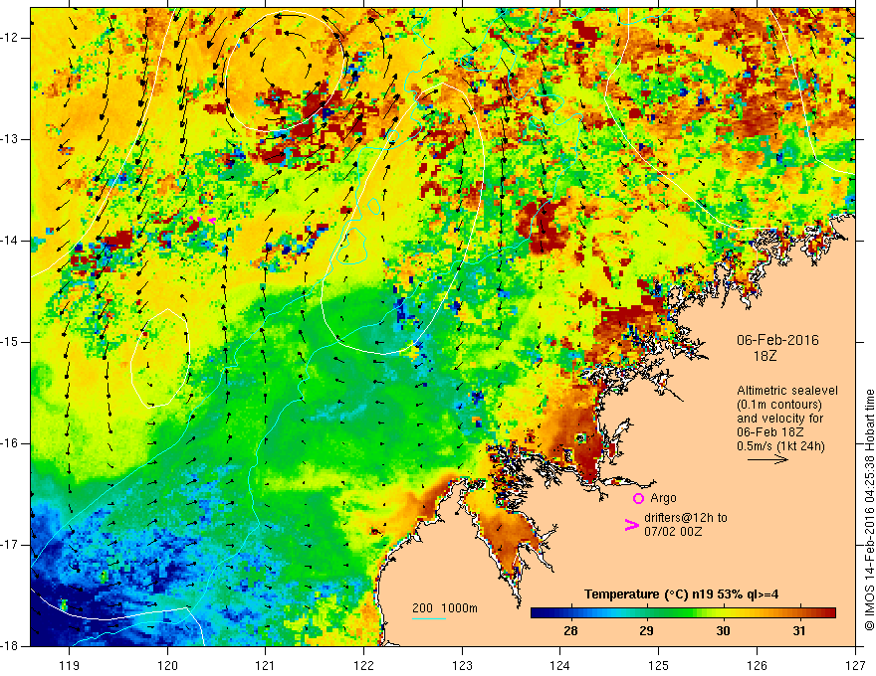The width and height of the screenshot is (876, 676).
Task: Click the magenta drifters arrowhead legend symbol
Action: click(631, 524)
